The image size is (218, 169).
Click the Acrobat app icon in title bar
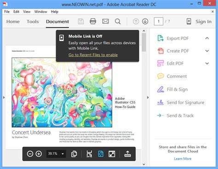tap(5, 4)
